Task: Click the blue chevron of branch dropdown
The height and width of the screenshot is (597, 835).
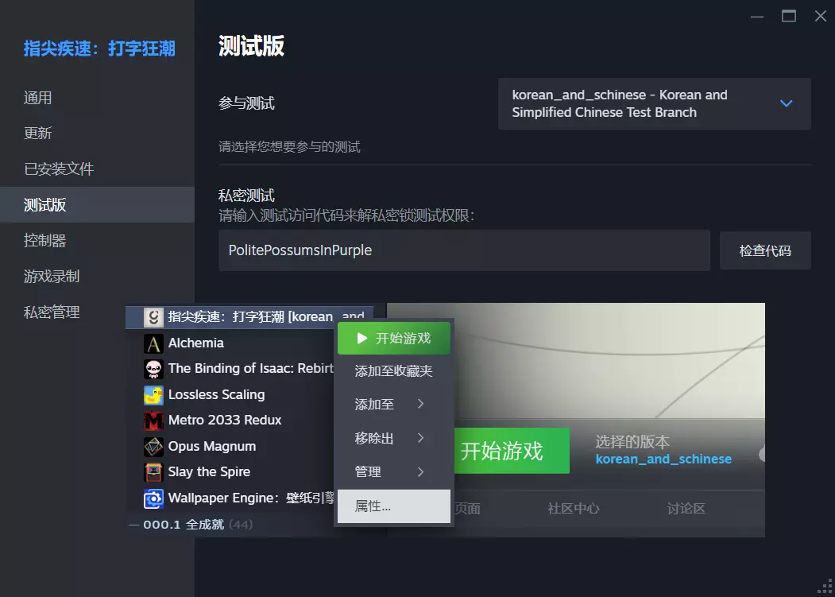Action: [x=786, y=103]
